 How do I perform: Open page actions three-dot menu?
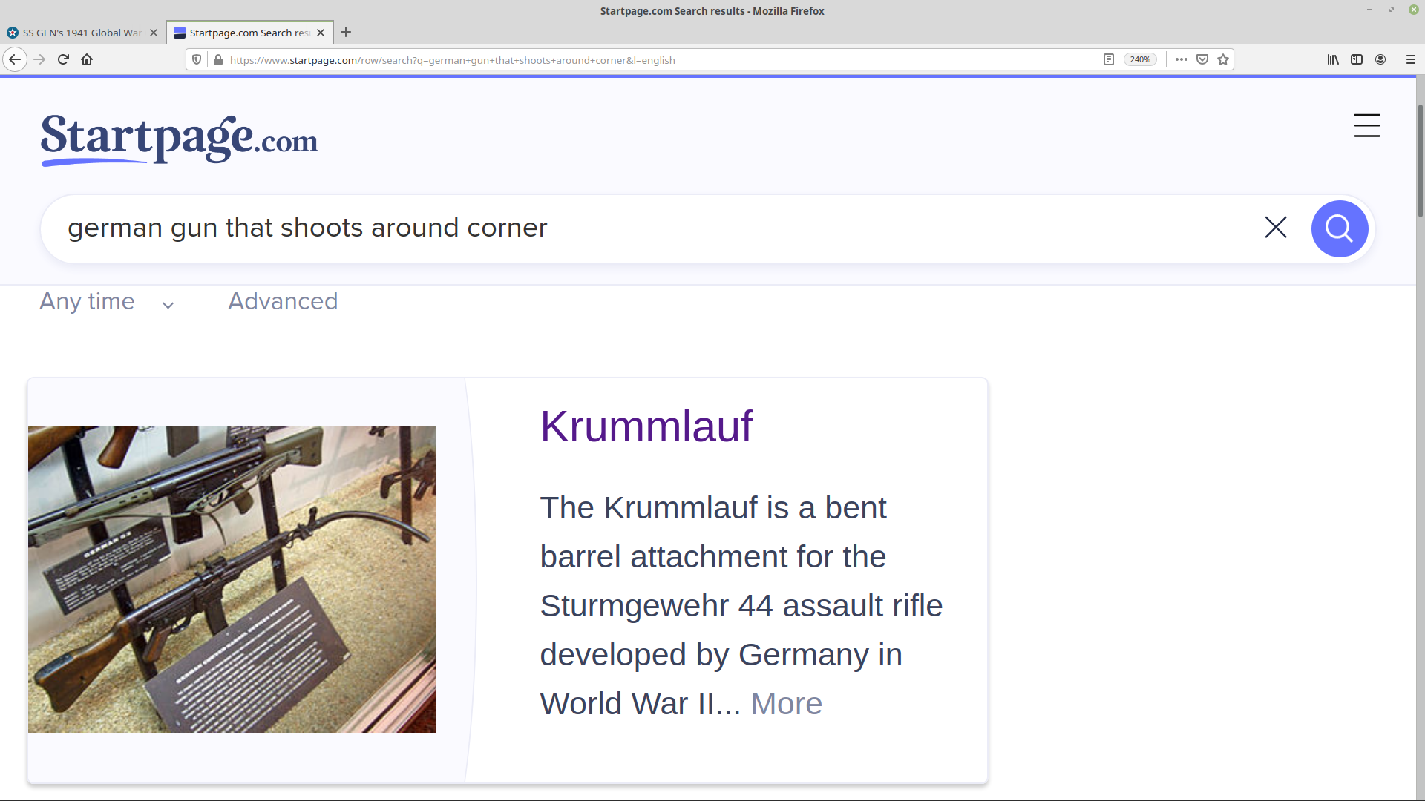1182,59
